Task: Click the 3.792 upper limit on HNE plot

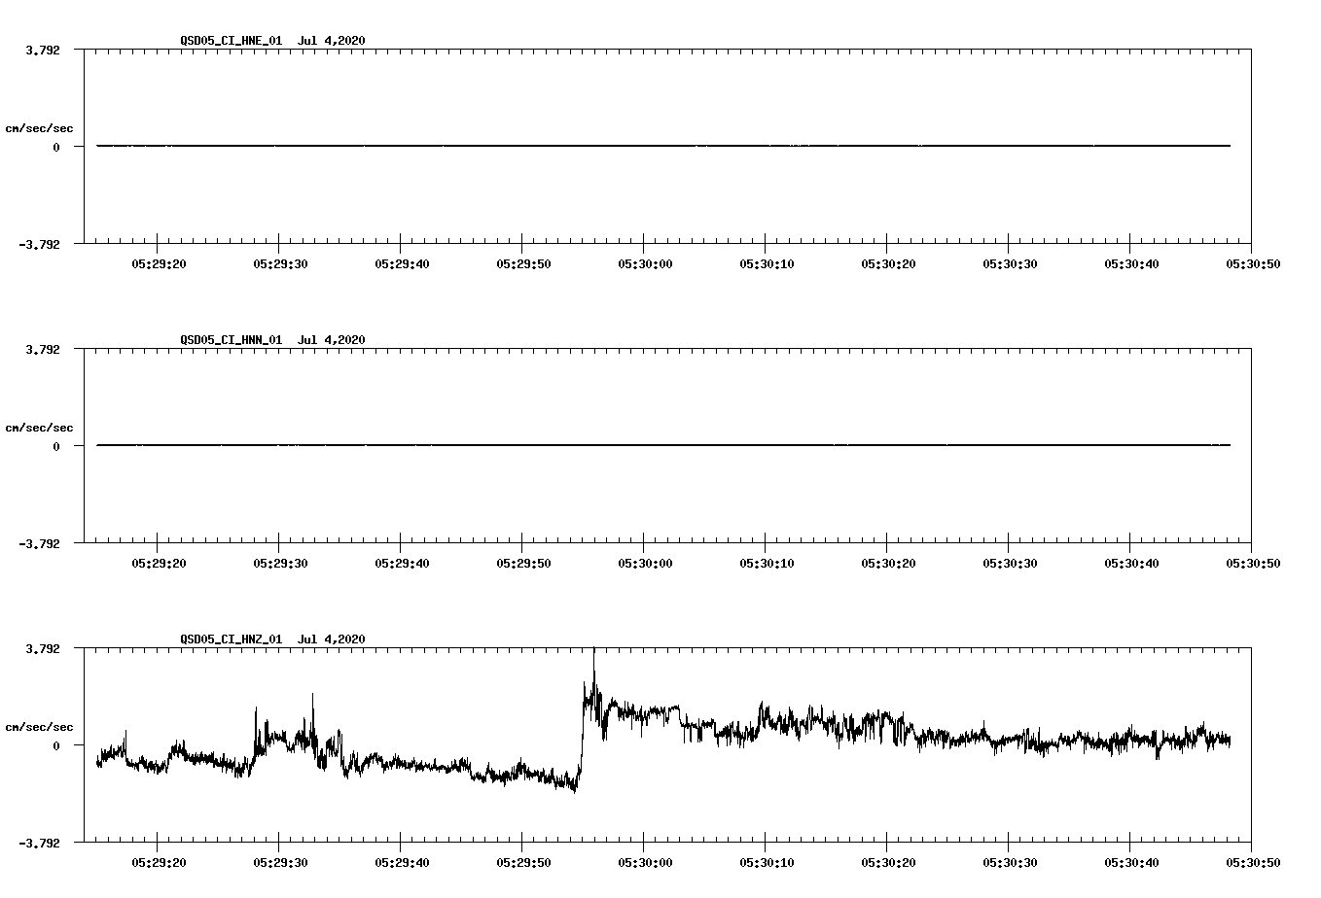Action: tap(42, 50)
